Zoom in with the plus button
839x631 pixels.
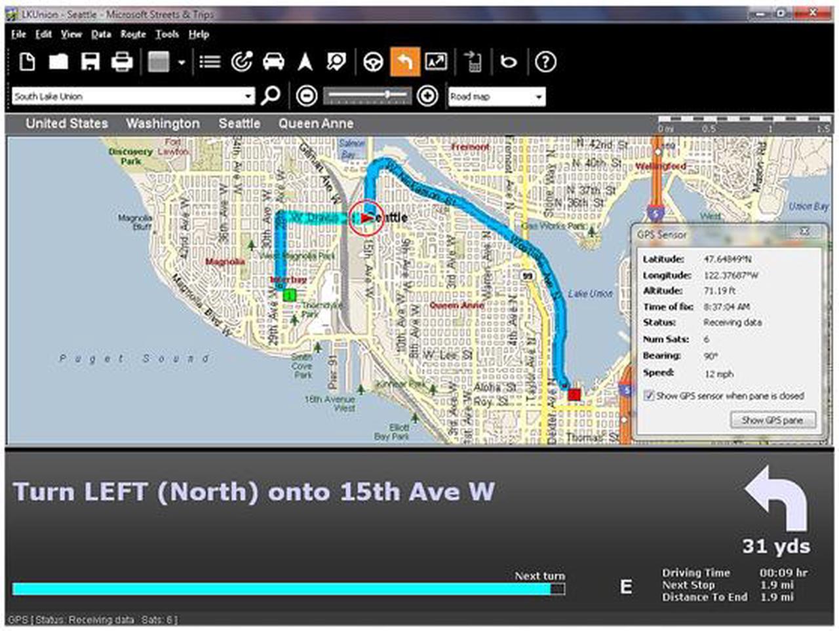point(427,96)
